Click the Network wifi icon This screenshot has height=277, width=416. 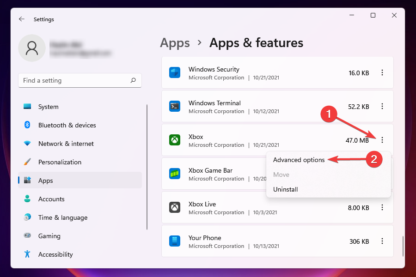coord(27,144)
